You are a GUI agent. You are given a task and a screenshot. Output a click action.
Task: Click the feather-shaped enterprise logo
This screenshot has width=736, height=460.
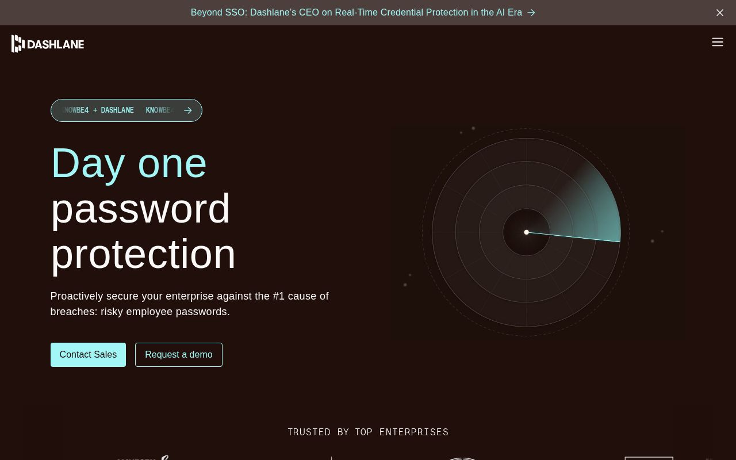coord(165,458)
